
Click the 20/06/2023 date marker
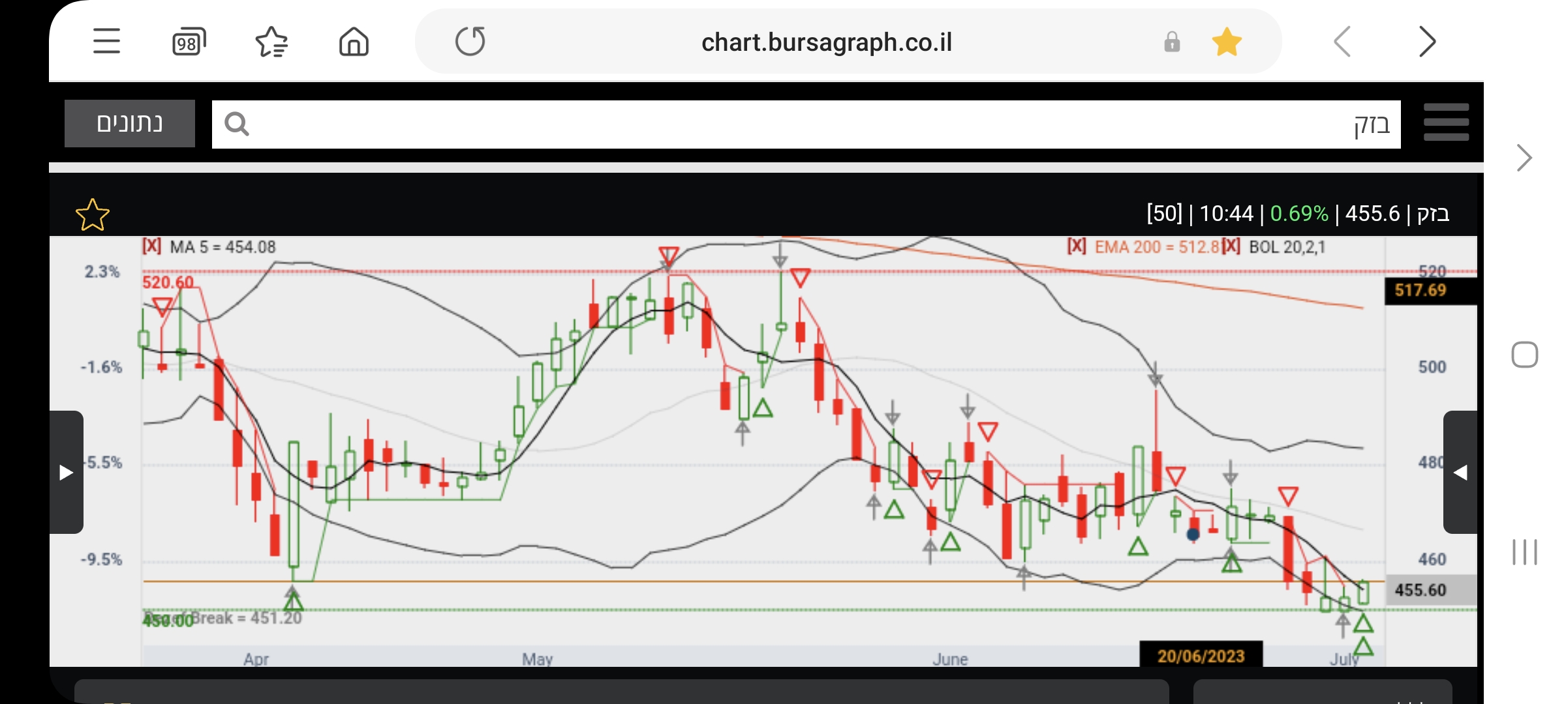tap(1201, 655)
